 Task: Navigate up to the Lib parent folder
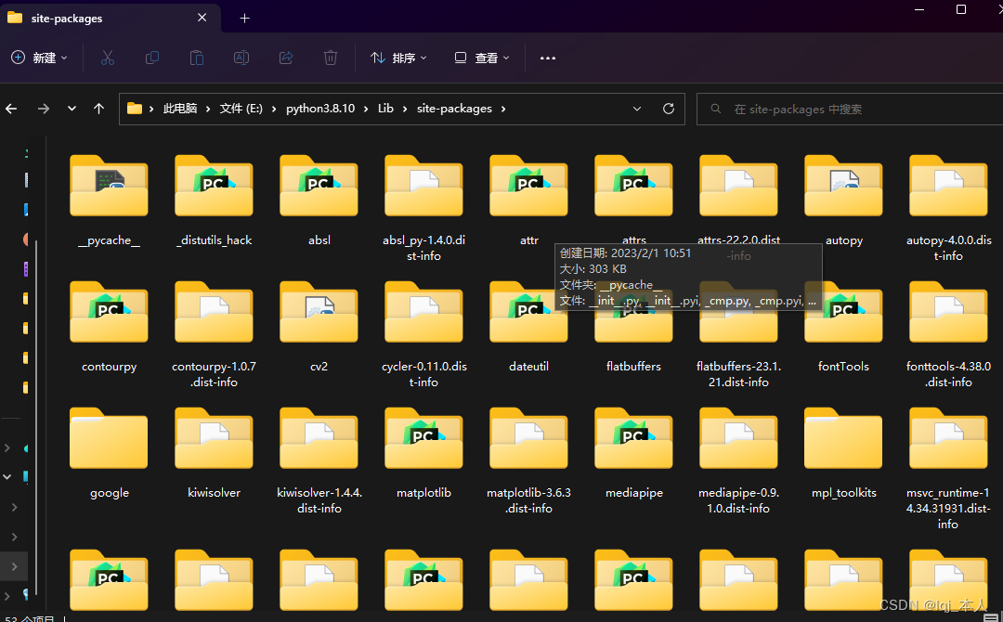click(98, 108)
